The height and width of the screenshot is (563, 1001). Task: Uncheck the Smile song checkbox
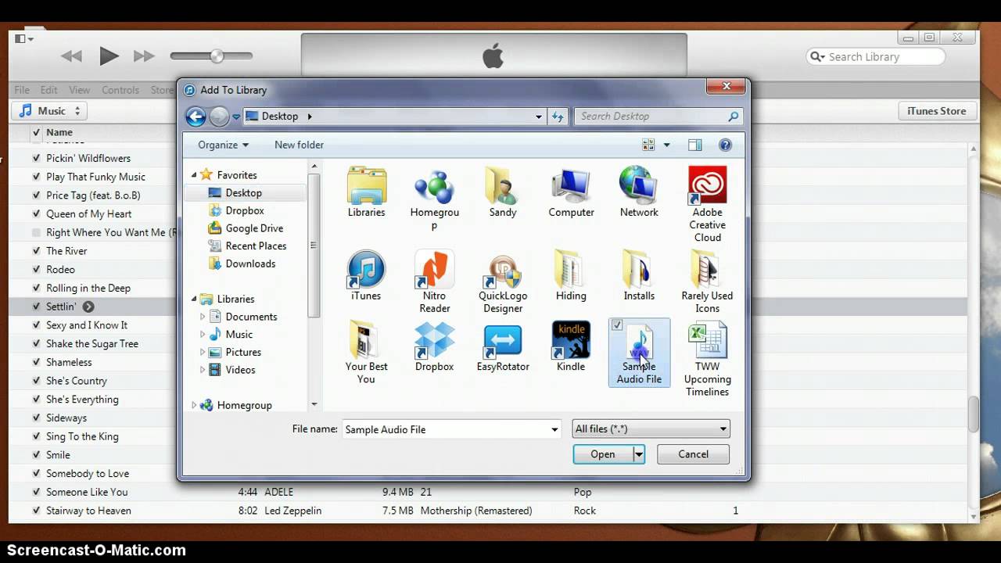tap(36, 455)
